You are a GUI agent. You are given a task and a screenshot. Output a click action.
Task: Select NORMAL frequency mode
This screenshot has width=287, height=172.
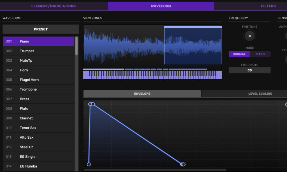239,54
